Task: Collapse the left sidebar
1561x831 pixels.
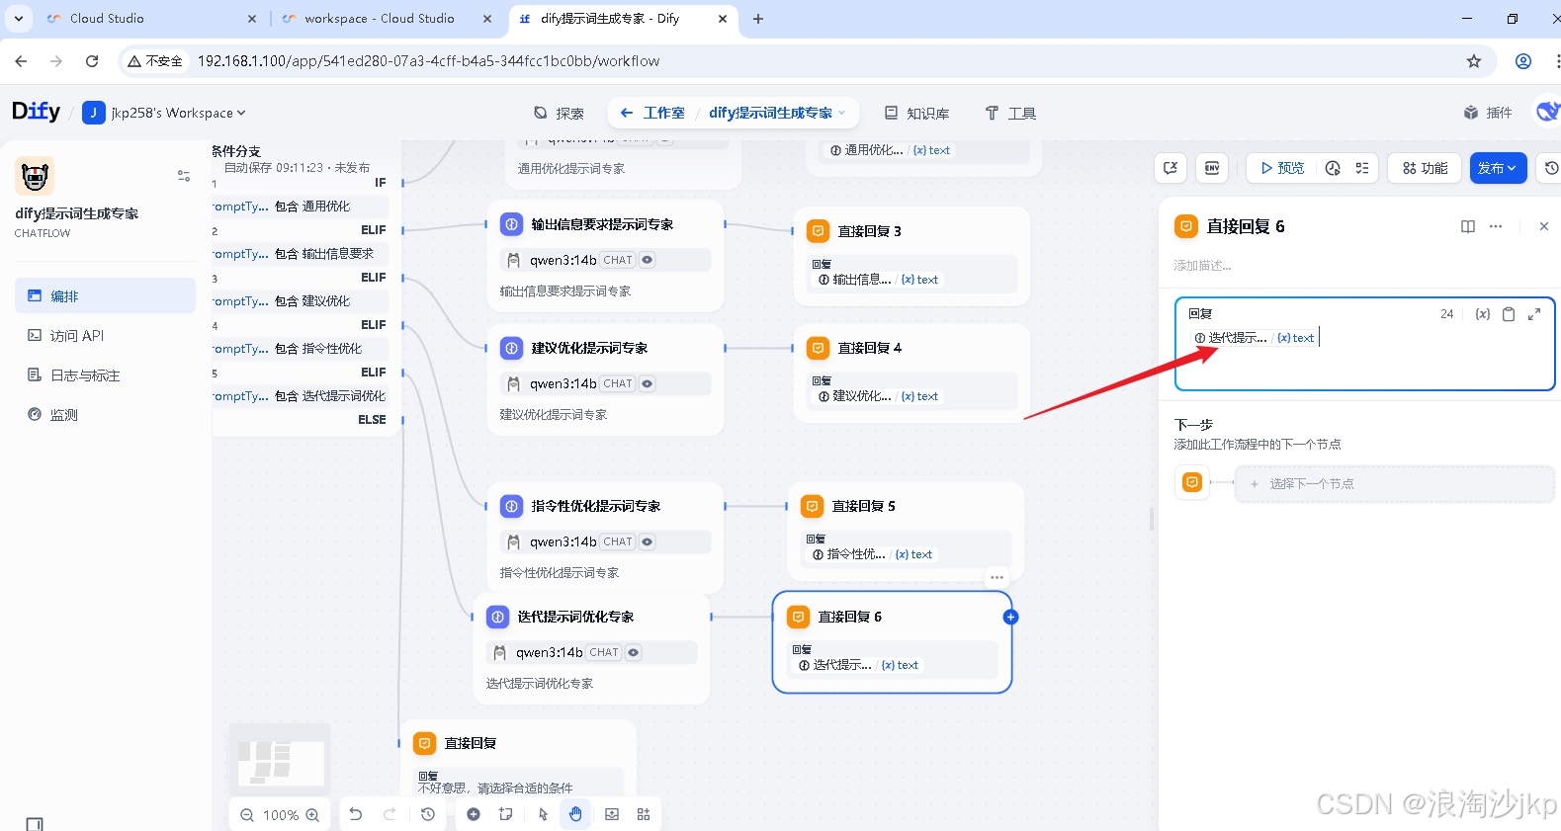Action: [x=35, y=823]
